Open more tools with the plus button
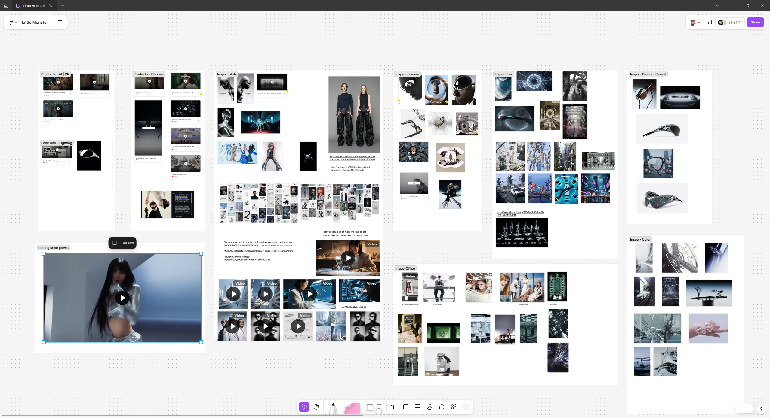770x418 pixels. [466, 407]
